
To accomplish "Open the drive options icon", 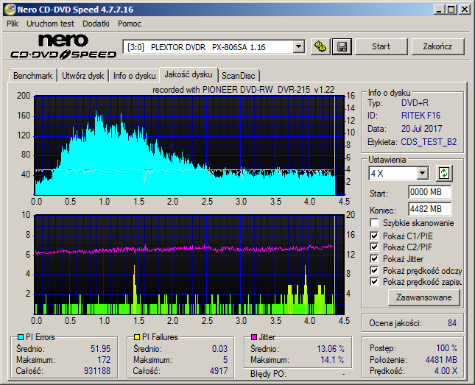I will point(320,46).
